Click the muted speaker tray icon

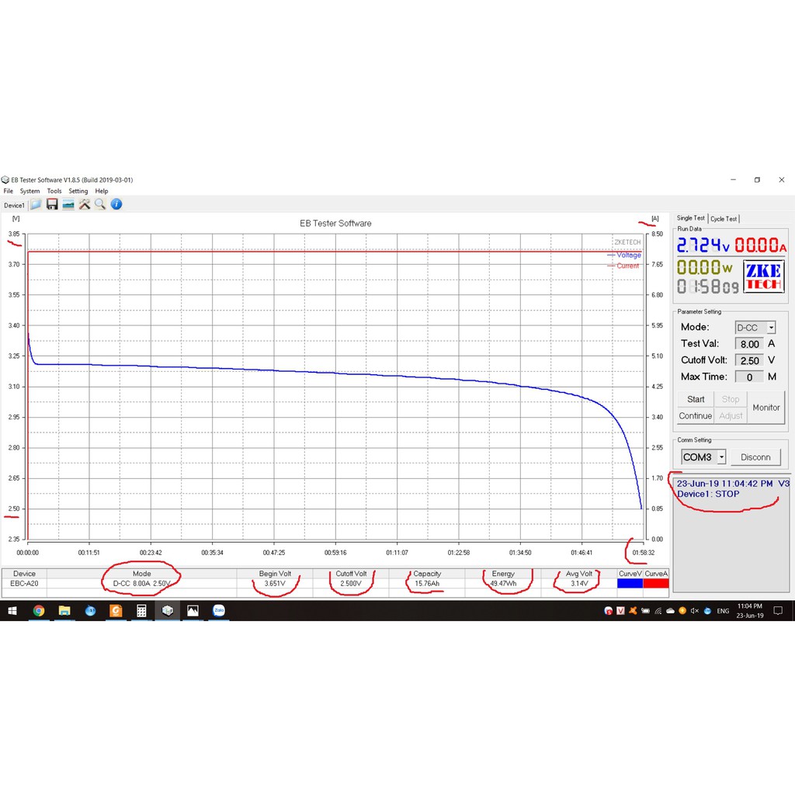point(694,611)
